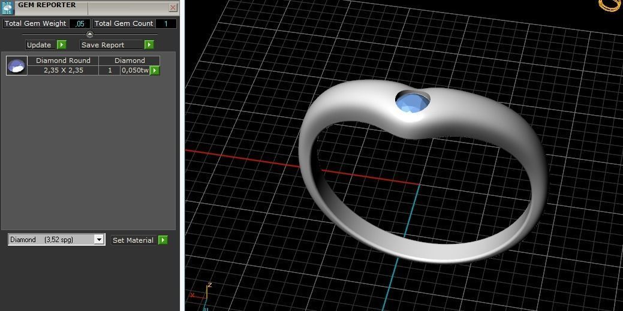Click the 2,35 X 2,35 size cell
The width and height of the screenshot is (623, 311).
63,70
